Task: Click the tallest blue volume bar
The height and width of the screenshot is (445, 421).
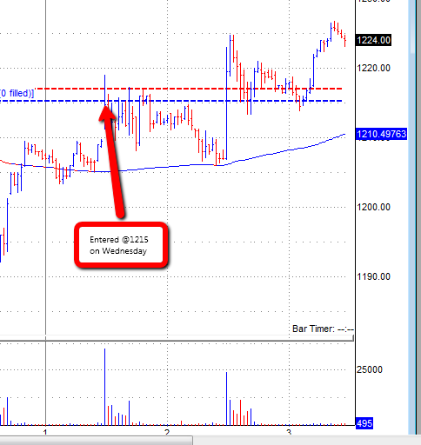Action: click(x=104, y=387)
